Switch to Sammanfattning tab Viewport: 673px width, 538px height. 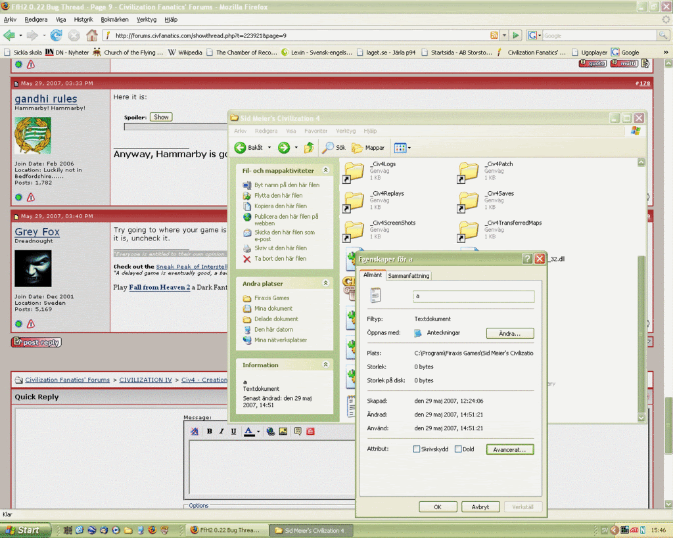click(409, 276)
